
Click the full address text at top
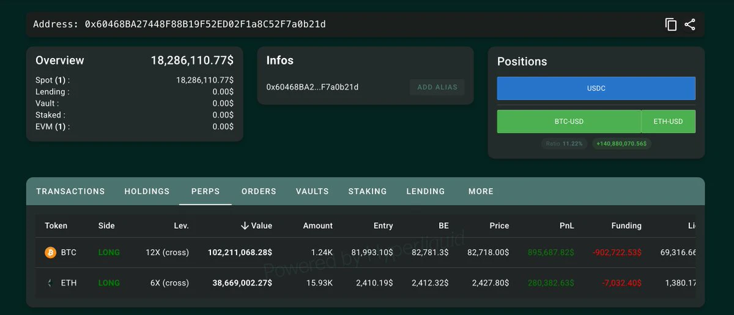[x=205, y=24]
